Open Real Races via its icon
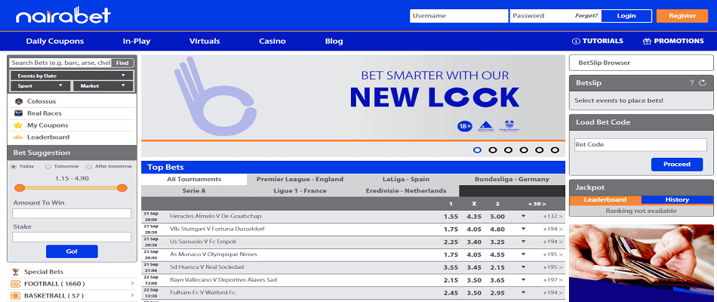717x302 pixels. coord(18,113)
